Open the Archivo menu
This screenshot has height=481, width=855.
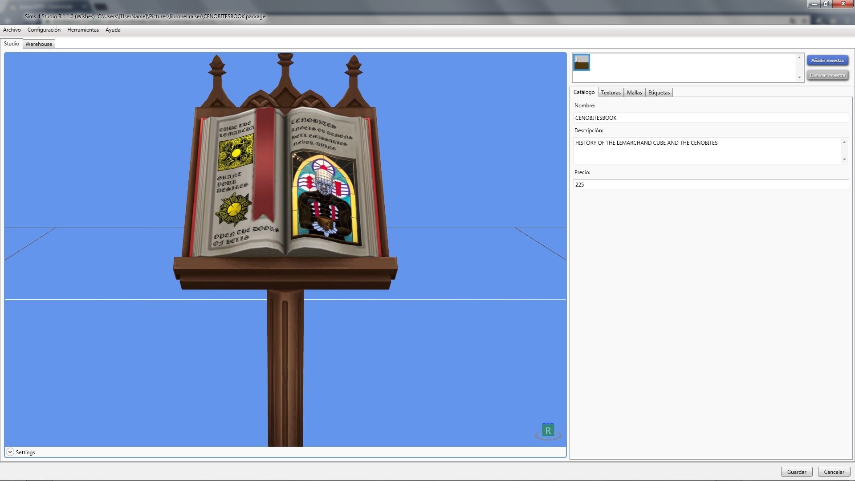12,30
